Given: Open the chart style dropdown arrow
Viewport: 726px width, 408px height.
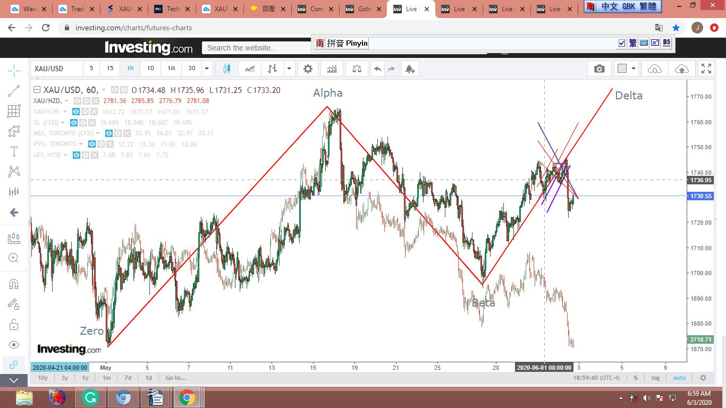Looking at the screenshot, I should click(289, 69).
